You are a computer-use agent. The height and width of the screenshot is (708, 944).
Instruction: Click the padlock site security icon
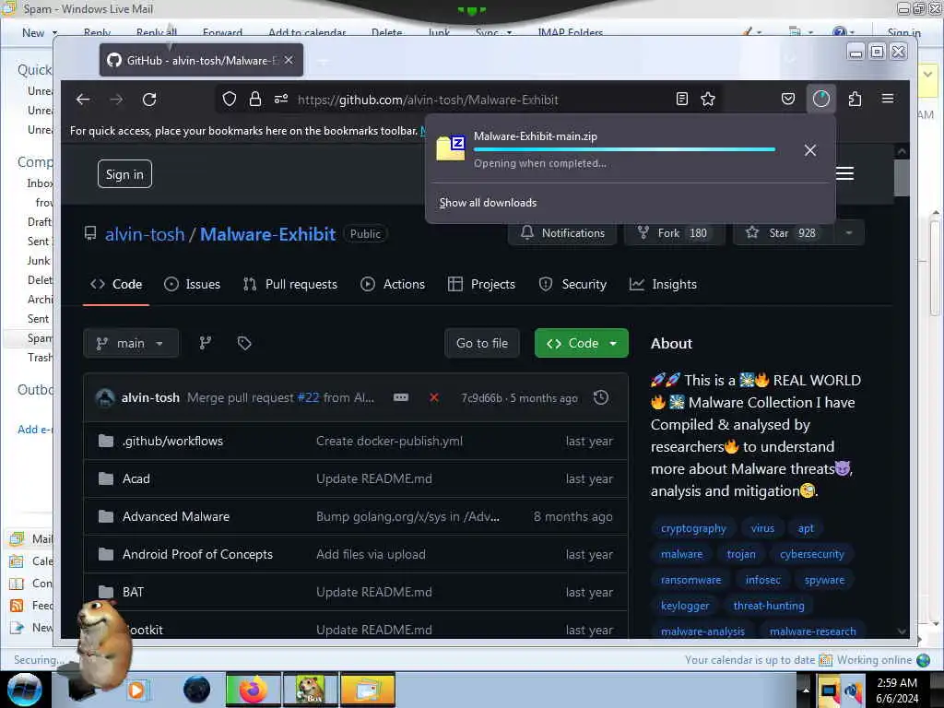(x=255, y=99)
